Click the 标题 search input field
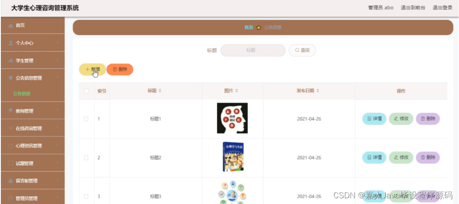This screenshot has width=459, height=204. click(x=253, y=50)
